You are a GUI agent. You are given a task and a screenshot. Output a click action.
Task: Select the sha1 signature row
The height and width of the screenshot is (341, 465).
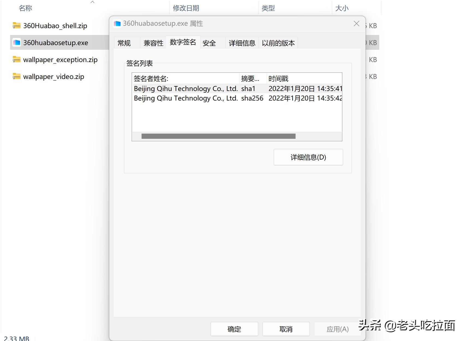[x=237, y=89]
